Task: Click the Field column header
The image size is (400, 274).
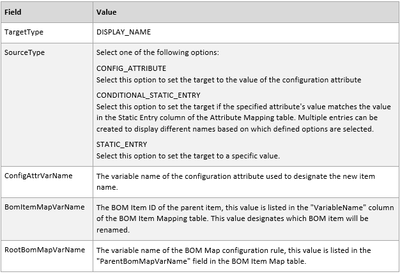Action: pyautogui.click(x=13, y=12)
